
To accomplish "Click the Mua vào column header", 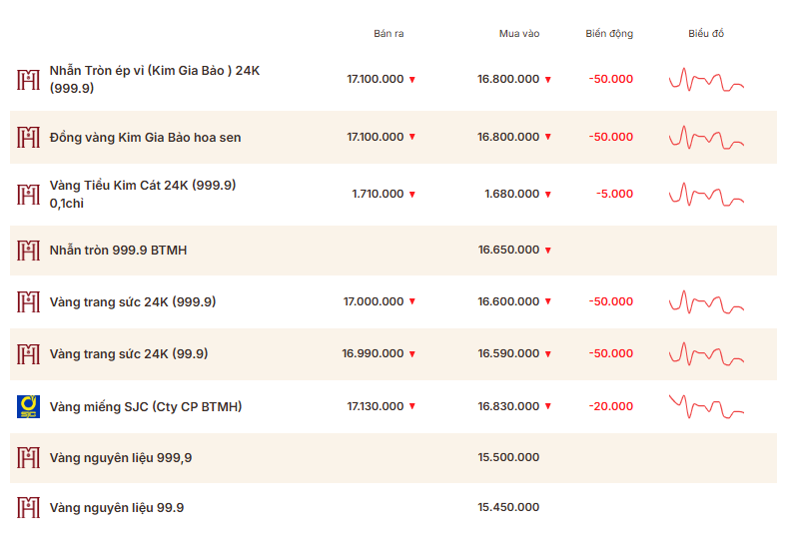I will point(519,34).
